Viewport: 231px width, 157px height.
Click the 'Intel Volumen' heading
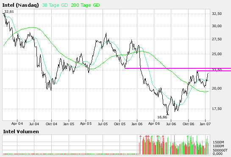(x=21, y=132)
